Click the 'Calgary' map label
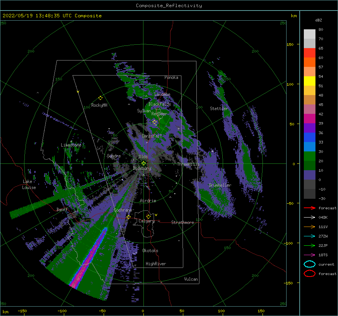 (146, 221)
